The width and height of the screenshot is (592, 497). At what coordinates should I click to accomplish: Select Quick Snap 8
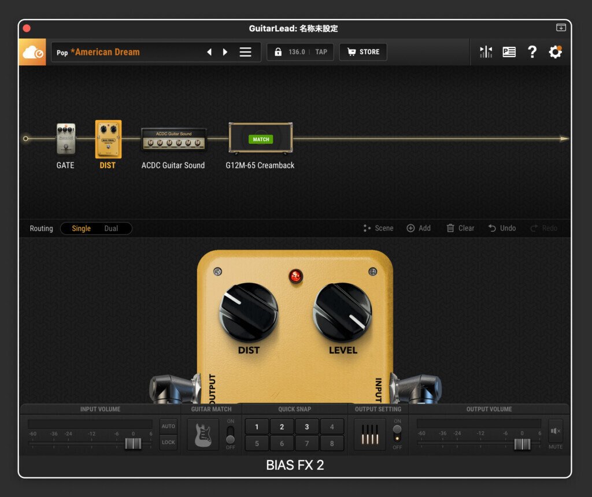click(332, 443)
